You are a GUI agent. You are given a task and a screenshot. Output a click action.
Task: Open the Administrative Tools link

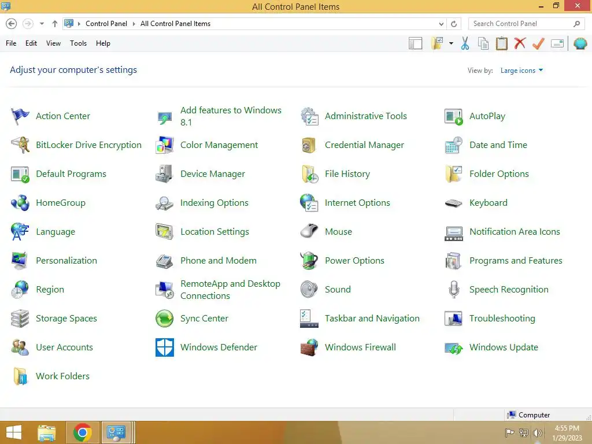tap(366, 116)
